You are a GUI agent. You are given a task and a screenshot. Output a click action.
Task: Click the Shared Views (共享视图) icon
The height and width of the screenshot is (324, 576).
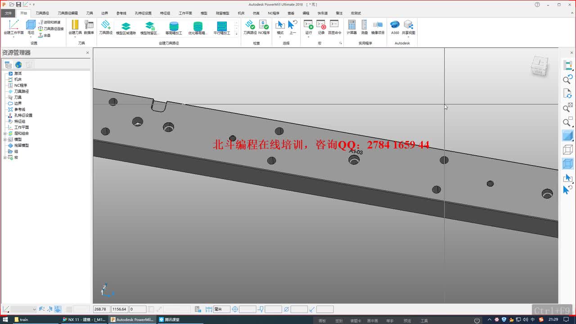[x=409, y=25]
